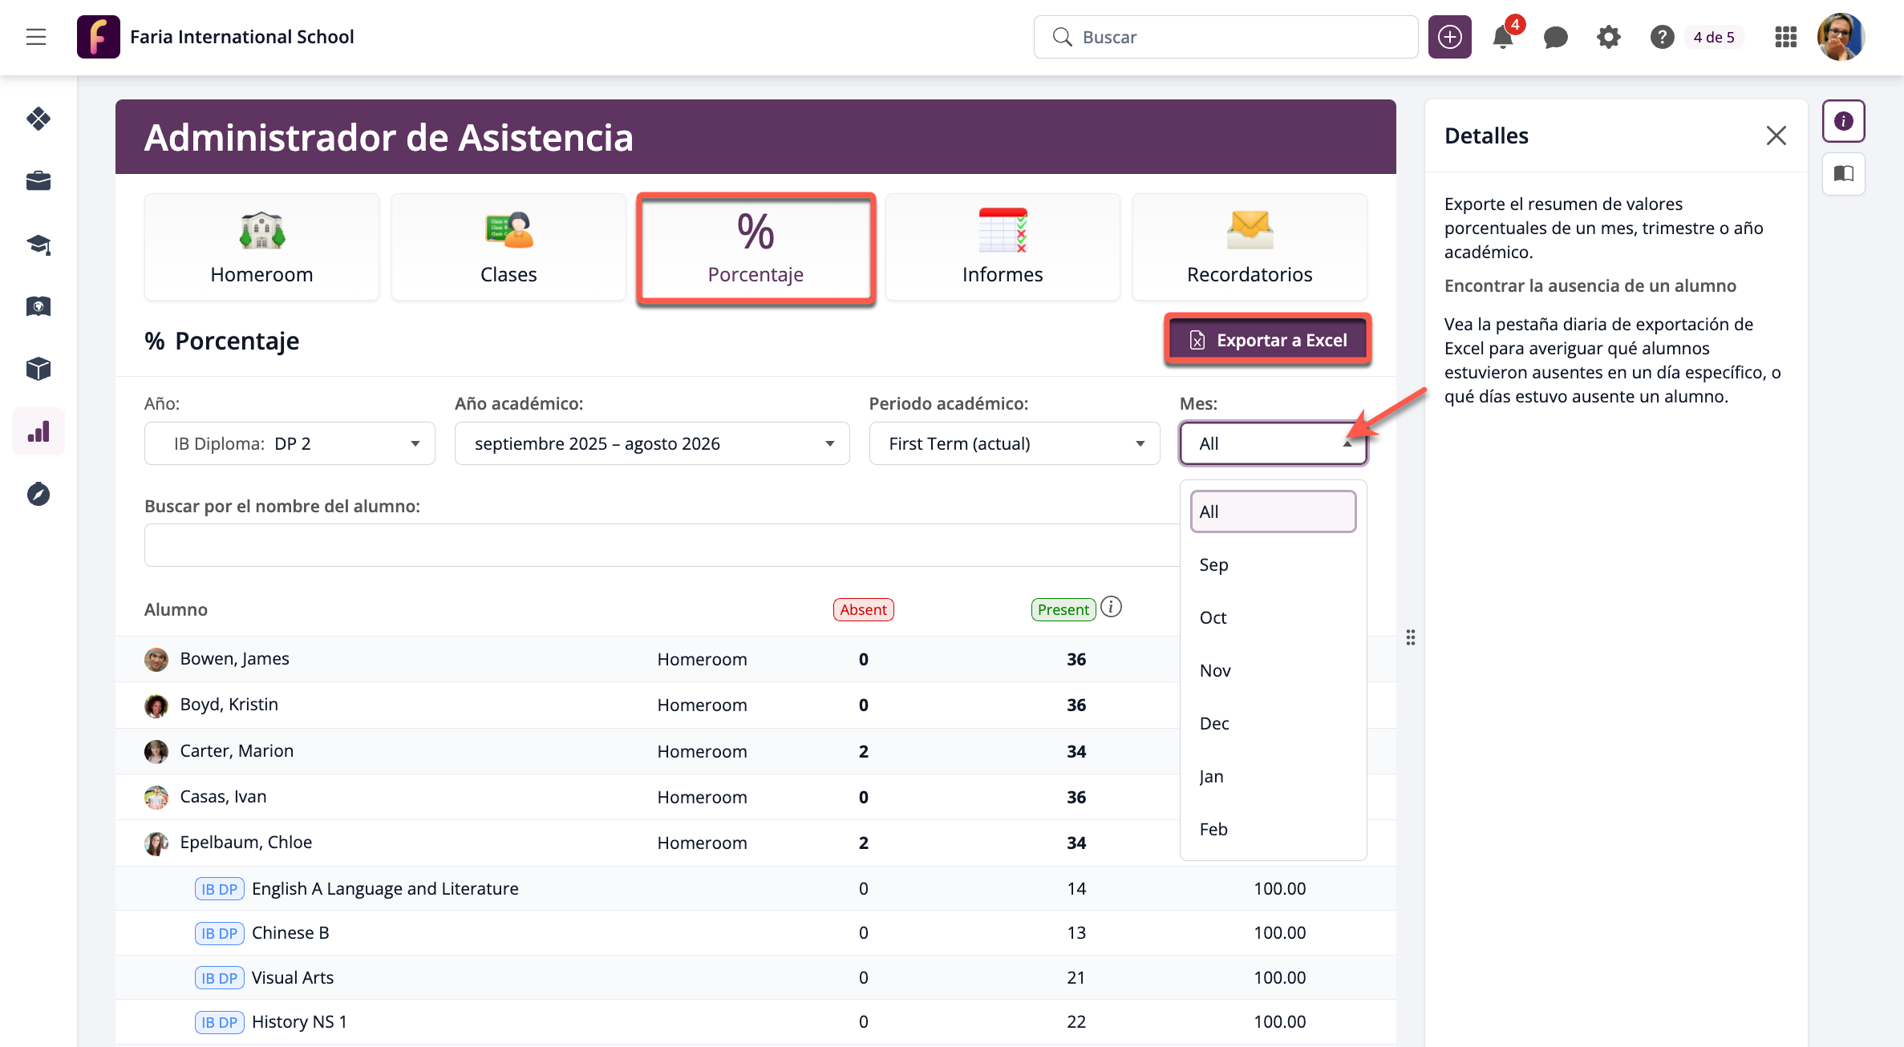The image size is (1904, 1047).
Task: Open the Homeroom tab
Action: point(261,247)
